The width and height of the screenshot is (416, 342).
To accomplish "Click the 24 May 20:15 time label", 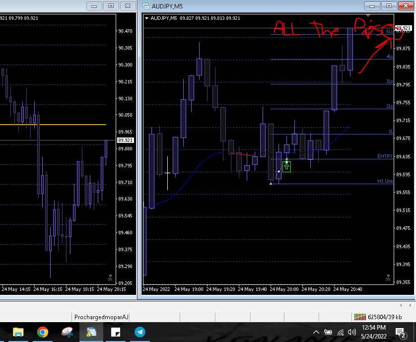I will (111, 289).
